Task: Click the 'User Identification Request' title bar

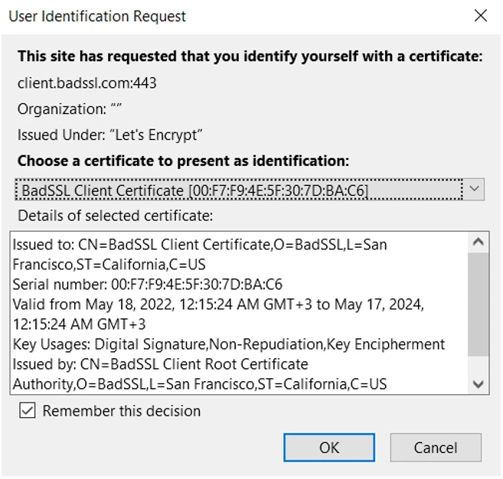Action: [97, 16]
